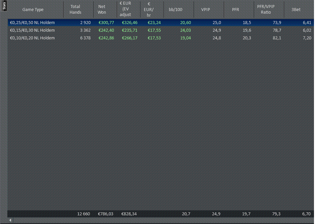The image size is (321, 224).
Task: Click summary ratio value 79,3
Action: 277,214
